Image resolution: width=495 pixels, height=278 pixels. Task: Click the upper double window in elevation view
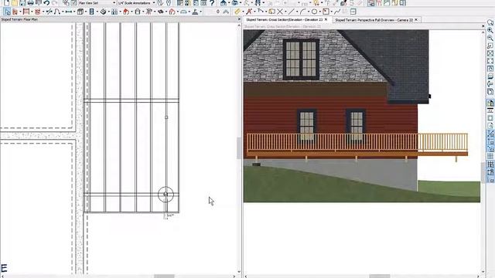click(301, 59)
